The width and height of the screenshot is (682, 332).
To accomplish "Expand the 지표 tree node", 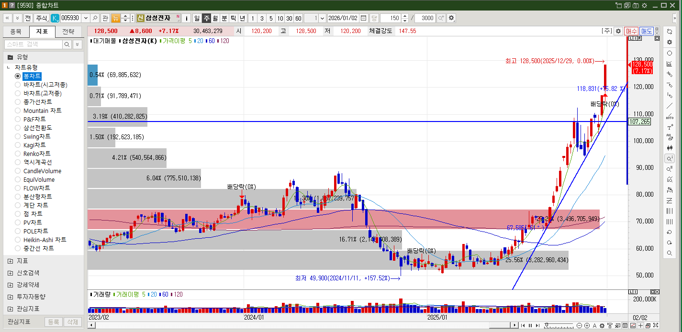I will tap(11, 261).
